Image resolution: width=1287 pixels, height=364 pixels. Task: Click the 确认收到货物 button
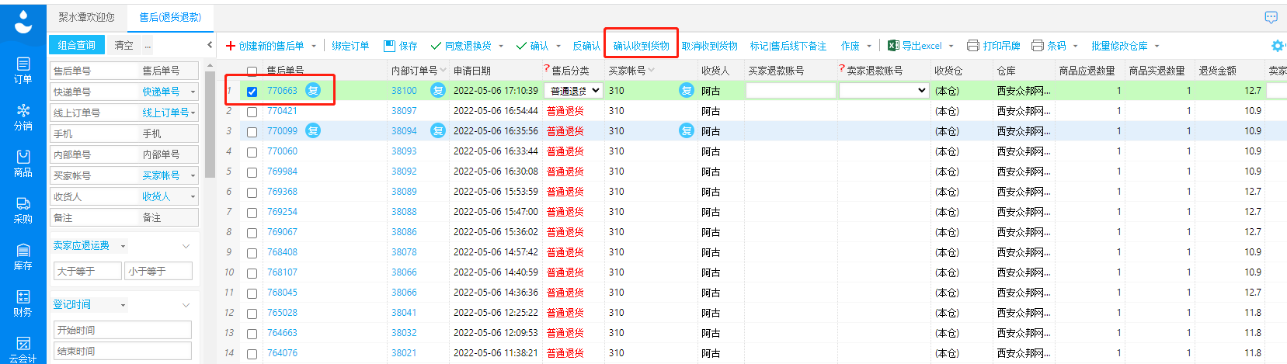point(641,46)
